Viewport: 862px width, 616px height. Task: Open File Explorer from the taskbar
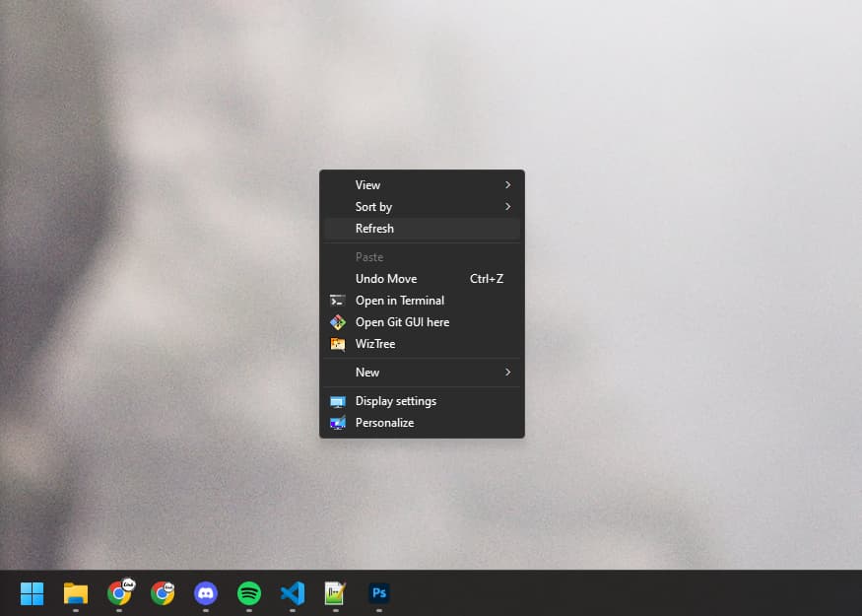(x=75, y=594)
